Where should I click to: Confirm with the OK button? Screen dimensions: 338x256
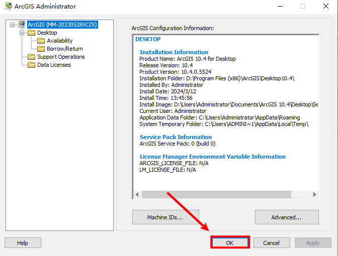coord(229,243)
